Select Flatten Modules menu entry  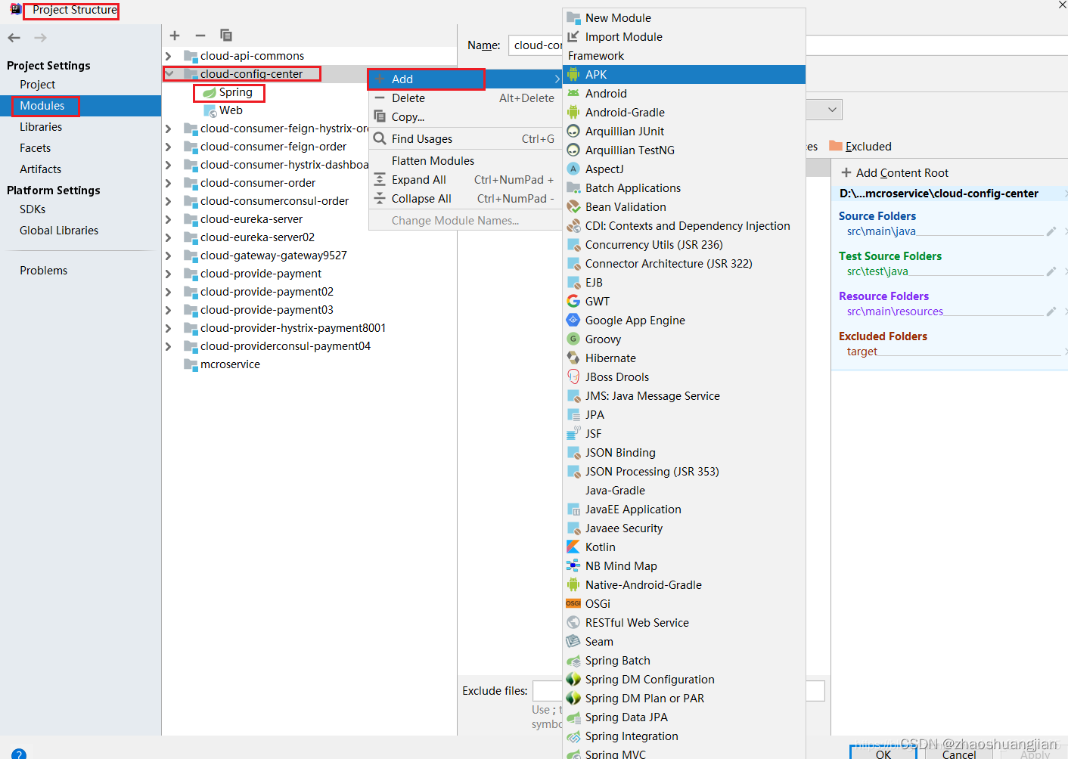click(x=465, y=161)
